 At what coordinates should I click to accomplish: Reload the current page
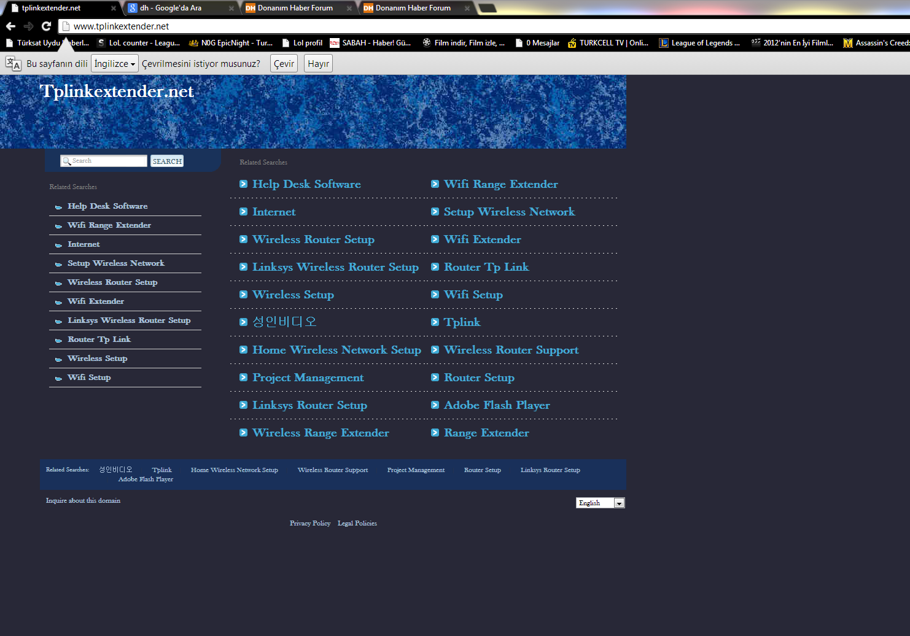click(x=46, y=26)
